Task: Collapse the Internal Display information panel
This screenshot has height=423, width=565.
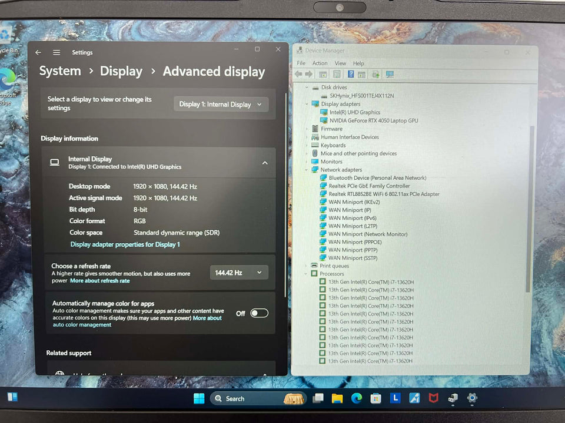Action: click(x=265, y=163)
